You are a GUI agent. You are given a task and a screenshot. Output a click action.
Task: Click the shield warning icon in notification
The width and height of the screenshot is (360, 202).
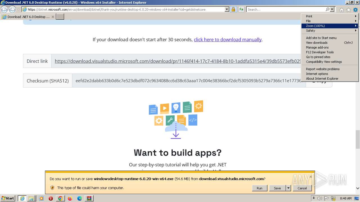(52, 188)
